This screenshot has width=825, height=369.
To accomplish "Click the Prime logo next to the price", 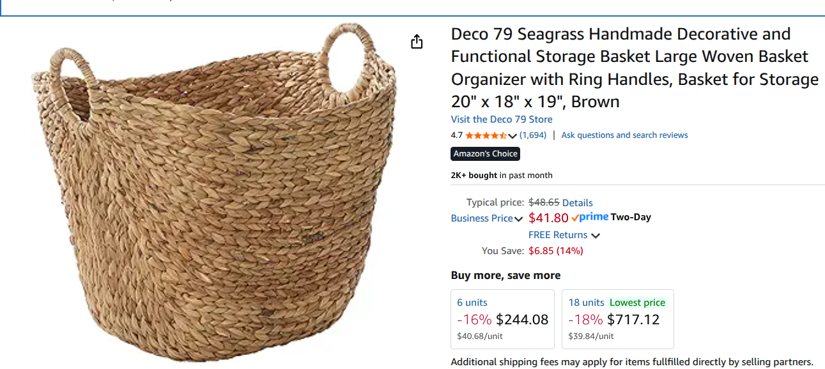I will coord(589,217).
